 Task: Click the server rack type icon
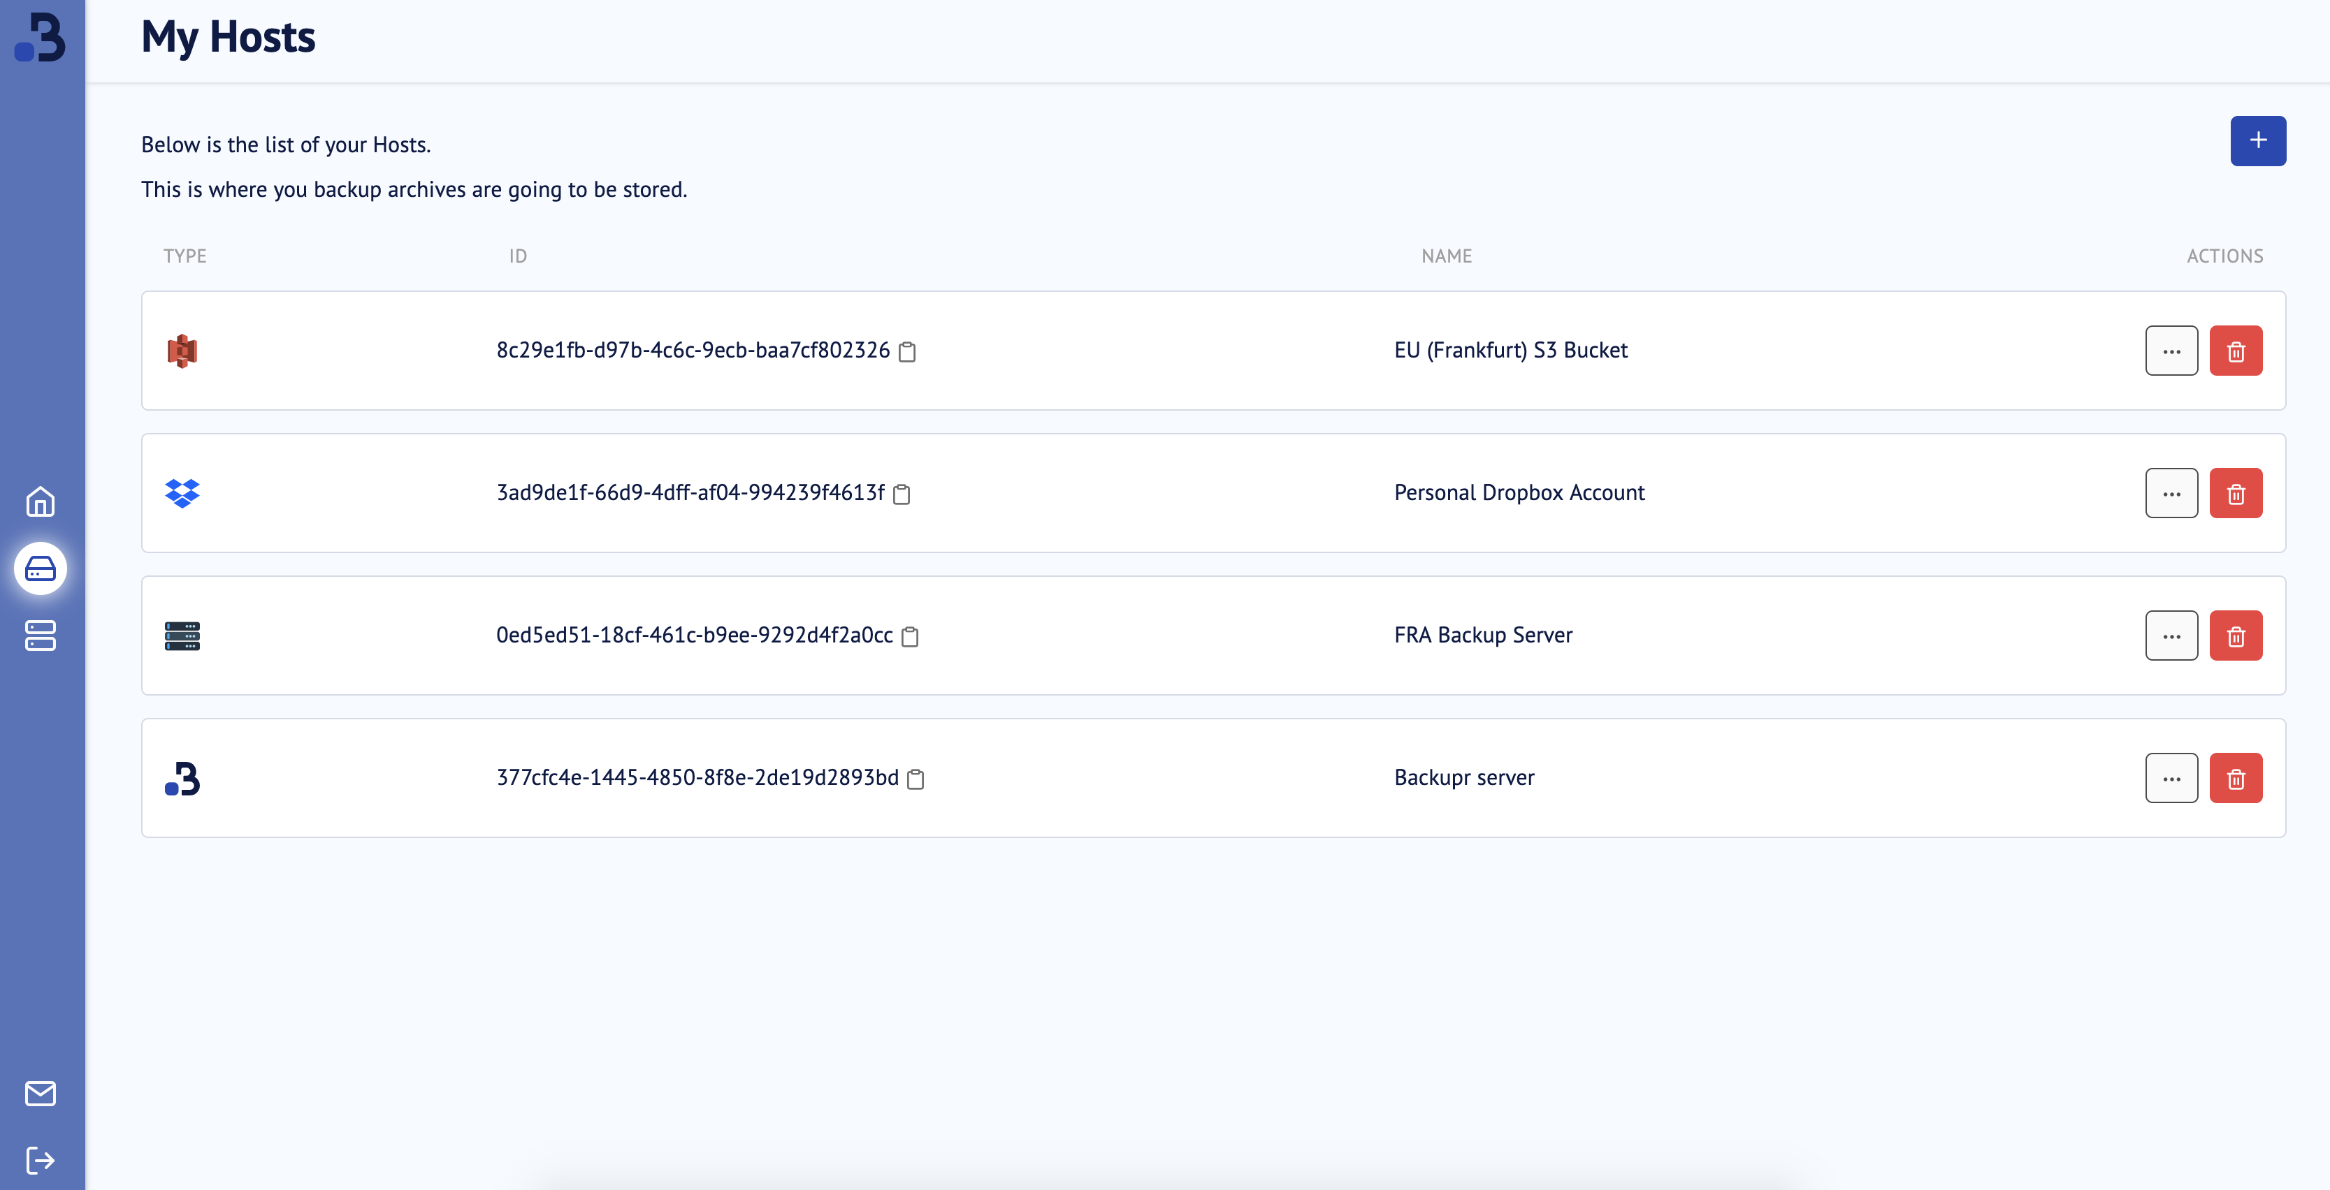[x=182, y=636]
